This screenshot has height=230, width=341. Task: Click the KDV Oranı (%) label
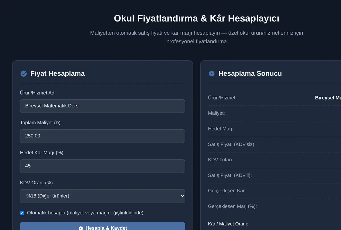[36, 183]
